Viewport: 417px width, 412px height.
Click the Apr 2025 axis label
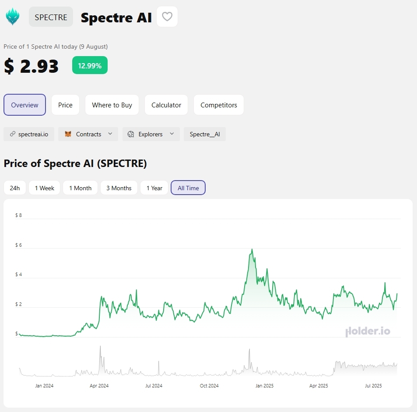(319, 386)
